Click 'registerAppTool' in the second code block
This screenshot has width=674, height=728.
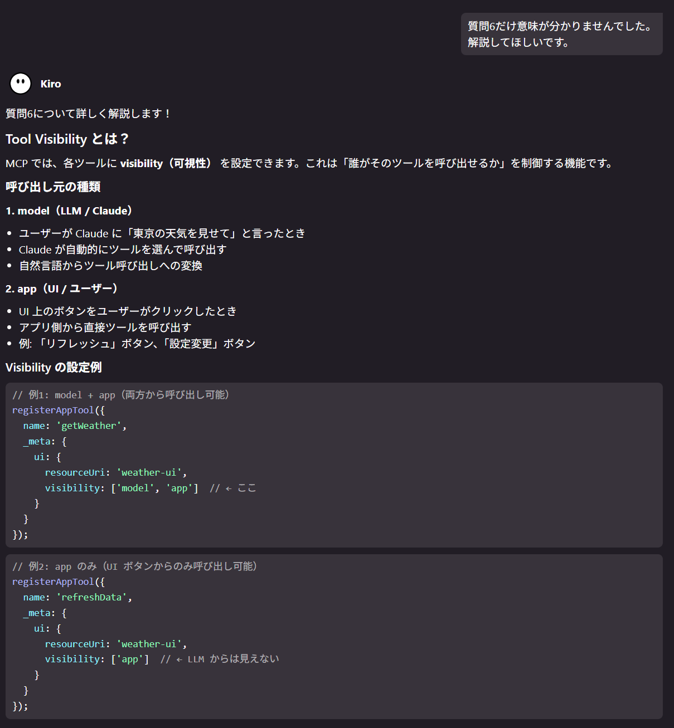click(x=54, y=582)
